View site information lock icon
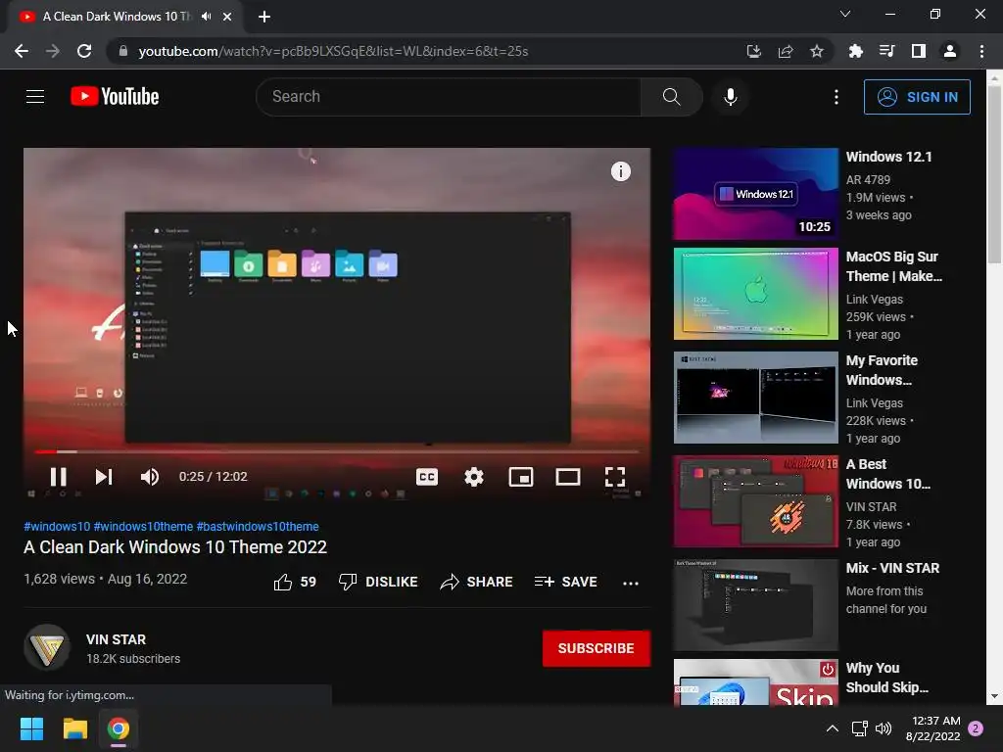This screenshot has width=1003, height=752. pos(122,51)
